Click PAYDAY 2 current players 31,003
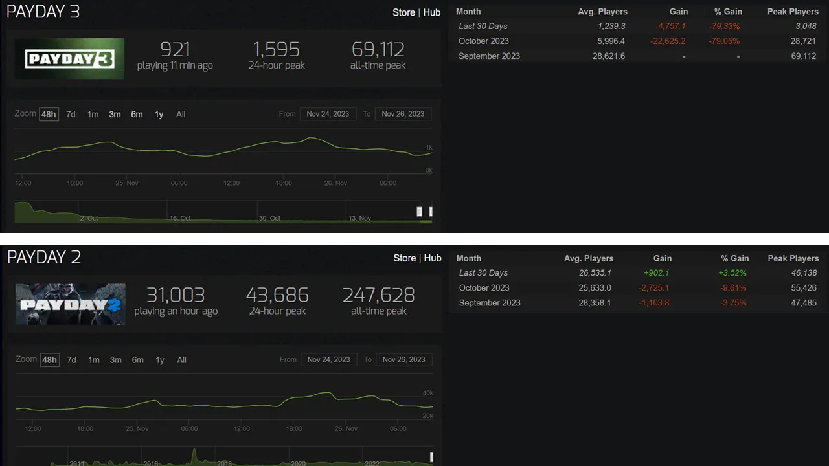 pos(176,294)
